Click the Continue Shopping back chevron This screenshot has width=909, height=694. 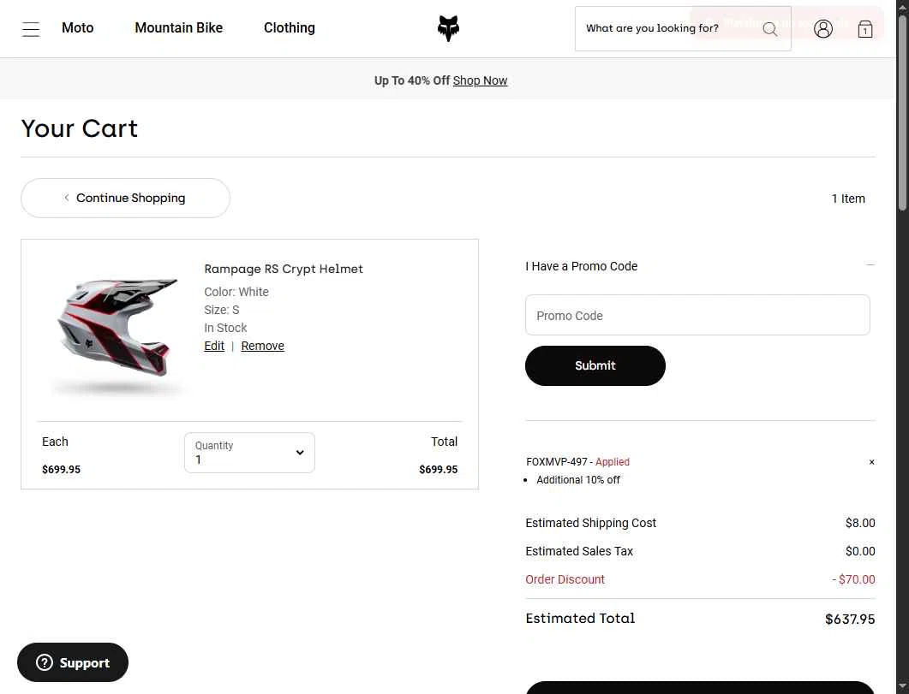[x=67, y=198]
